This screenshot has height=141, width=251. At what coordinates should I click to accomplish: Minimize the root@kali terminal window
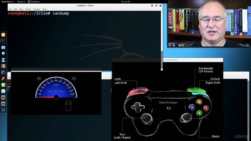pyautogui.click(x=152, y=5)
